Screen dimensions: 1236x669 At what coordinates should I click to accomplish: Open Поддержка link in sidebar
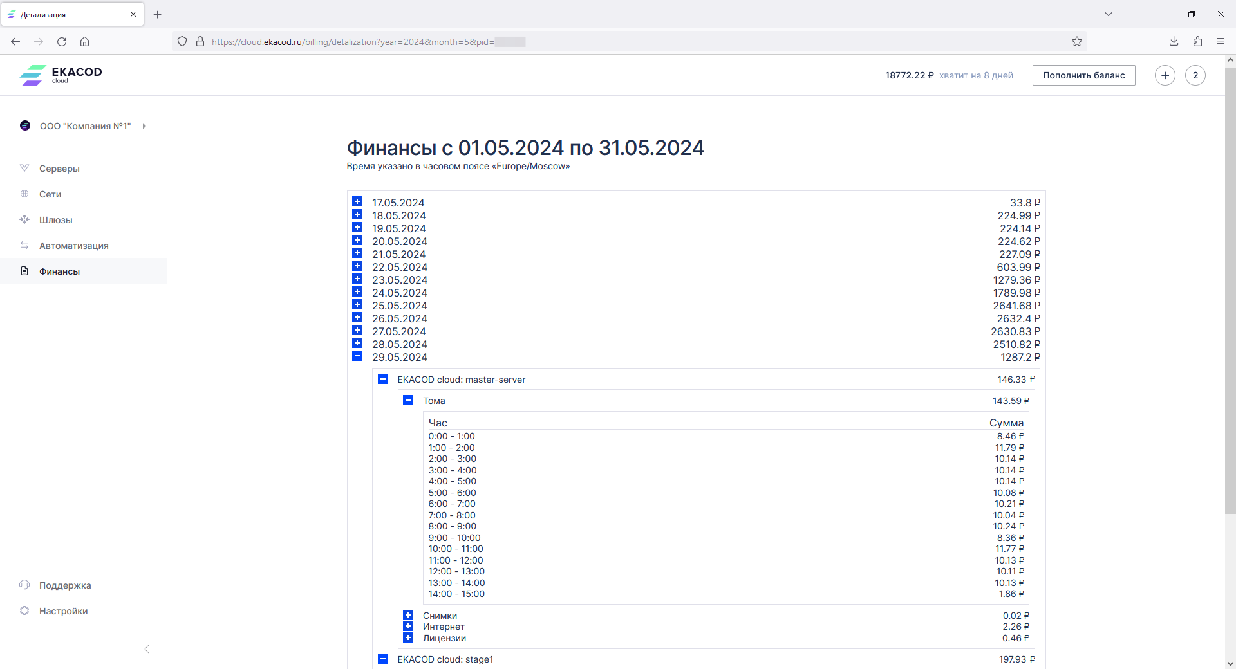(x=65, y=585)
